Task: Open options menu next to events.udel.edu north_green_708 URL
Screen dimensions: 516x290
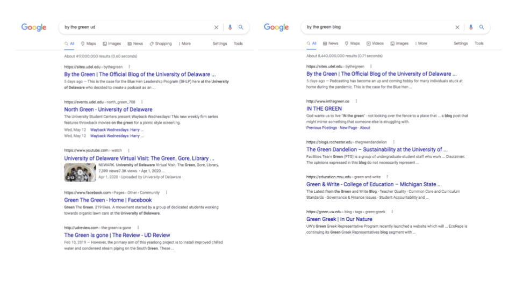Action: (142, 102)
